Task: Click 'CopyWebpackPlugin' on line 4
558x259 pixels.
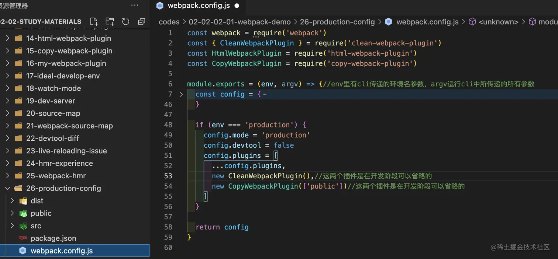Action: tap(247, 64)
